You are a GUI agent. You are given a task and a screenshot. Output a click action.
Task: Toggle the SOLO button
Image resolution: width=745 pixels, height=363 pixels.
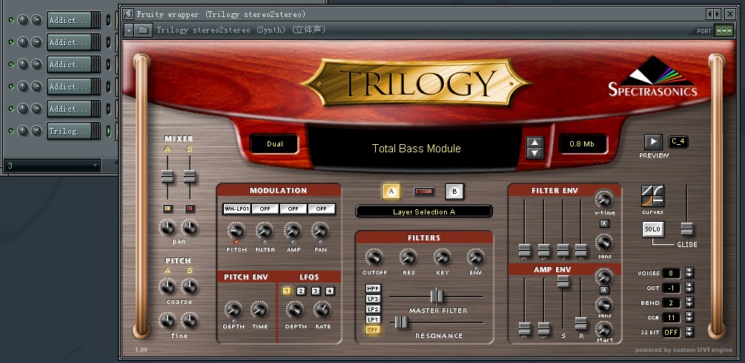tap(652, 229)
